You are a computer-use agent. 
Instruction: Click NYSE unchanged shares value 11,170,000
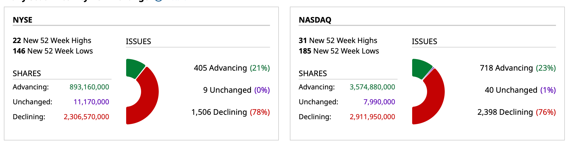pos(91,102)
